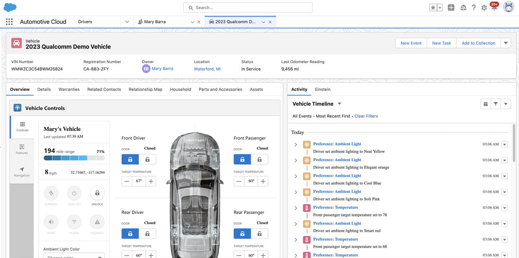The image size is (519, 258).
Task: Click the battery range progress bar
Action: click(74, 158)
